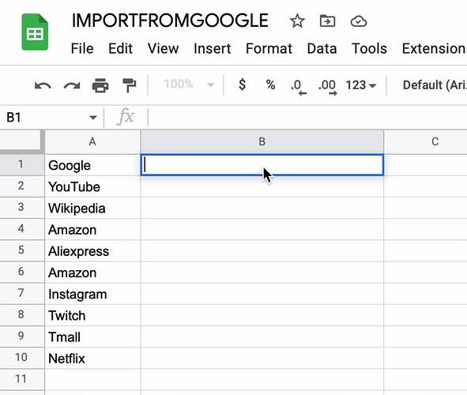Increase decimal places icon
The image size is (467, 395).
(x=327, y=87)
